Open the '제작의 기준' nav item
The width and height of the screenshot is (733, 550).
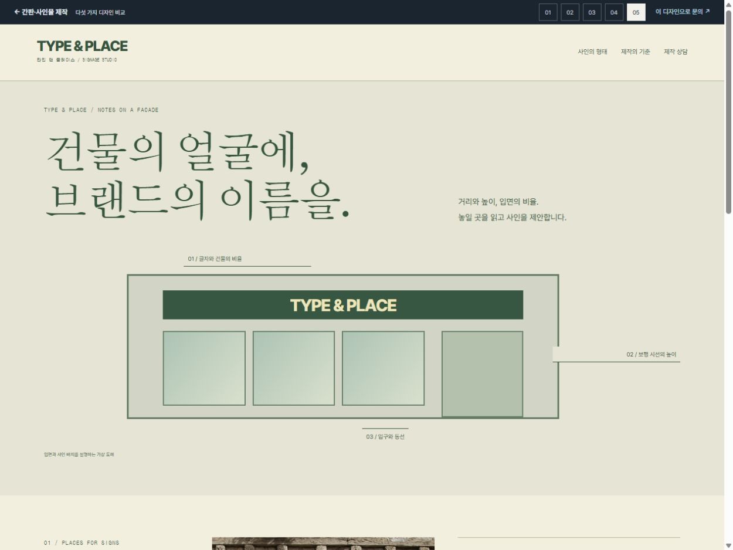(x=636, y=52)
